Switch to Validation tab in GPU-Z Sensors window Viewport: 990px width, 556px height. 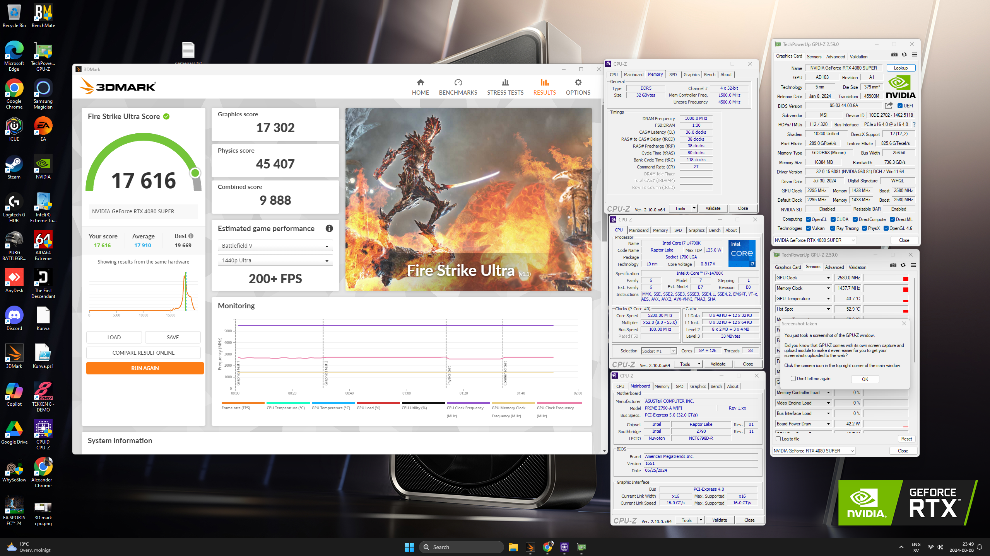857,267
